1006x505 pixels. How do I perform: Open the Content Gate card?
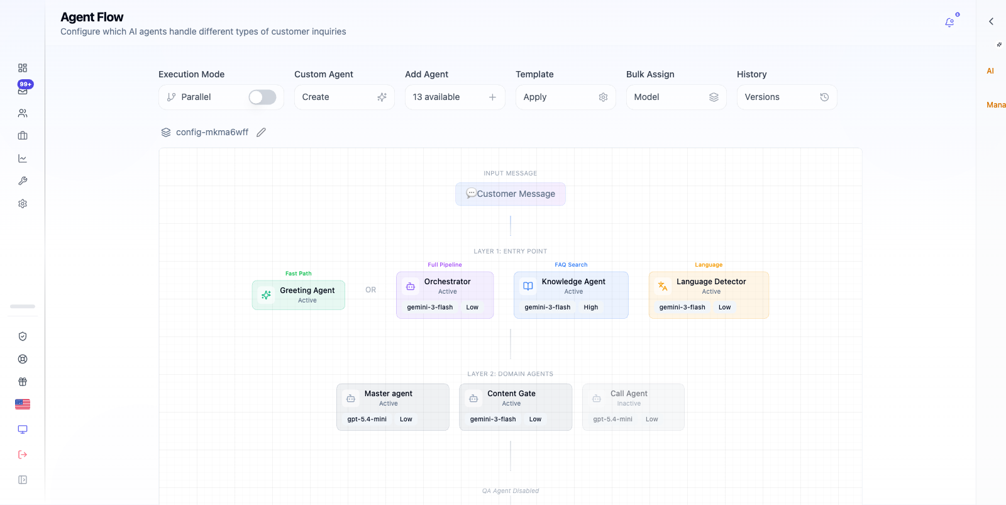pos(516,407)
